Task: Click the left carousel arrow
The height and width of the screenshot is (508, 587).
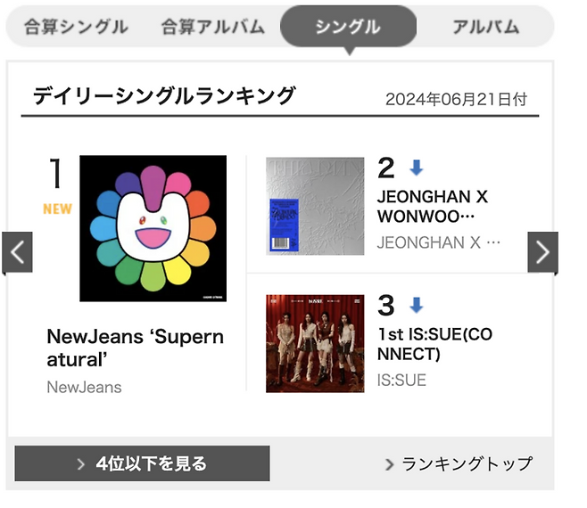Action: 17,252
